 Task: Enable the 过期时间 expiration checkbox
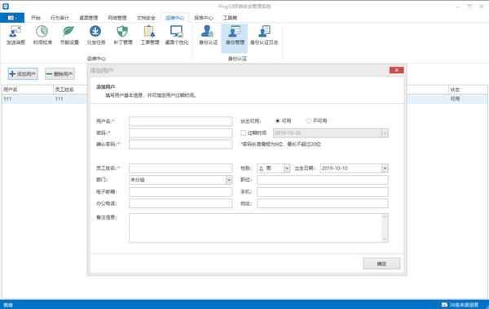point(243,133)
